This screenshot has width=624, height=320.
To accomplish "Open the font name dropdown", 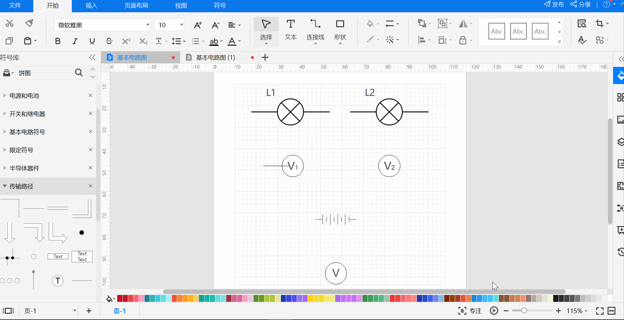I will coord(148,25).
